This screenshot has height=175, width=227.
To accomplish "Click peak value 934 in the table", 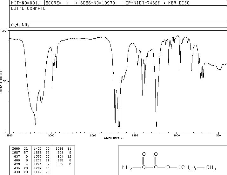I will (60, 156).
